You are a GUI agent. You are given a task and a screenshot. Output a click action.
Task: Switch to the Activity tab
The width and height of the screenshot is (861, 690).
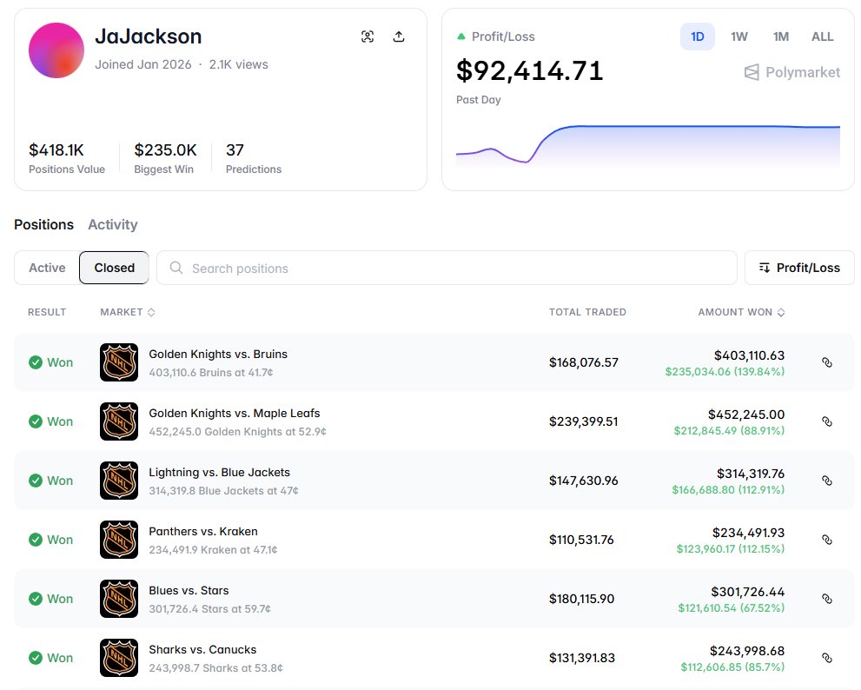112,224
